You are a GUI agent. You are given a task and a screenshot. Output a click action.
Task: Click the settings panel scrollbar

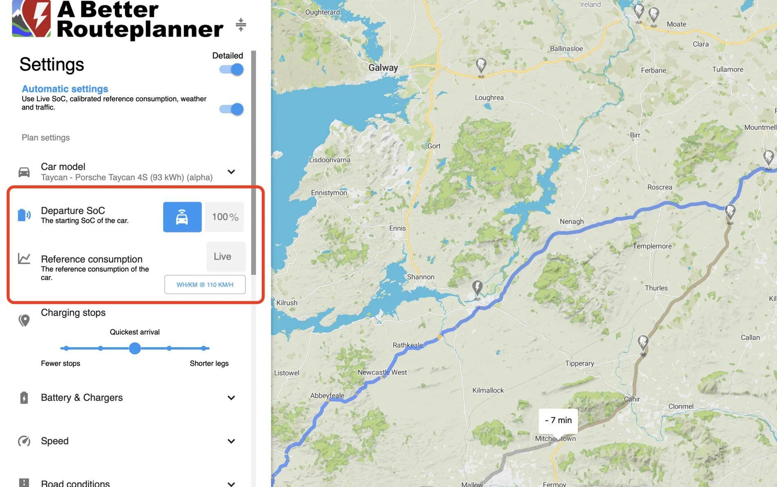tap(254, 163)
